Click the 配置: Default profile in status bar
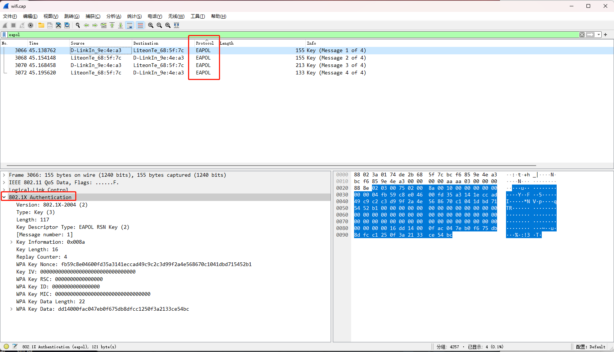This screenshot has height=352, width=614. click(x=591, y=347)
